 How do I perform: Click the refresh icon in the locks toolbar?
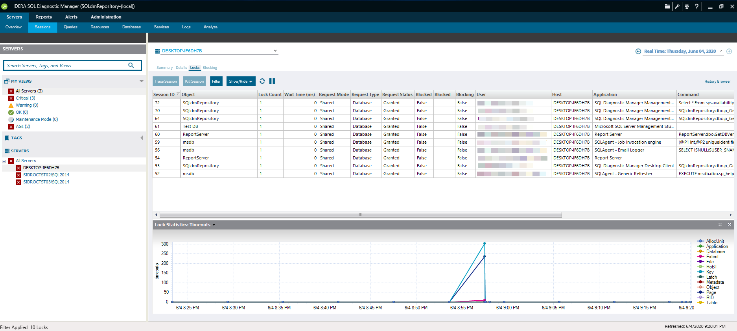(262, 81)
